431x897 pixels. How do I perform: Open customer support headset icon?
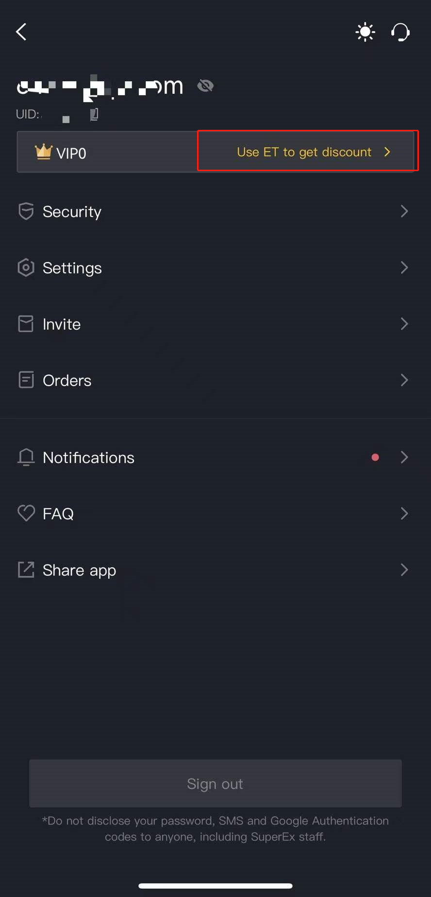[400, 33]
